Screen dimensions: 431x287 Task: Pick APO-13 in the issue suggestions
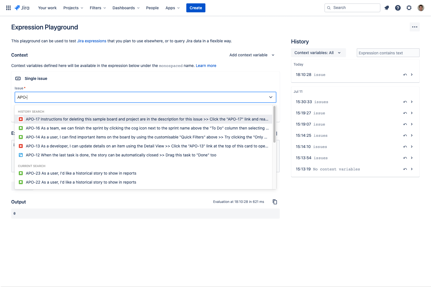point(143,146)
